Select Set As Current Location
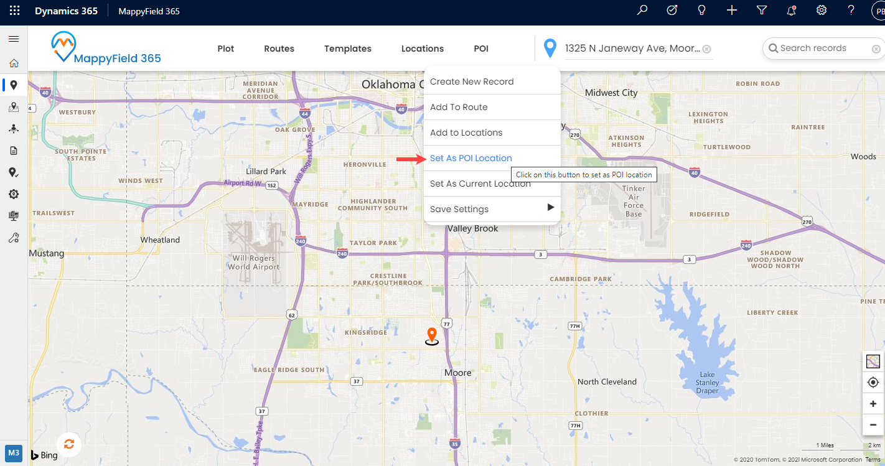 (x=492, y=184)
